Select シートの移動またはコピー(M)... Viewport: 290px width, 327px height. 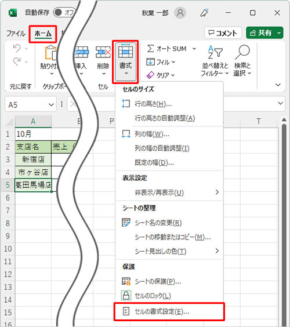pos(169,237)
